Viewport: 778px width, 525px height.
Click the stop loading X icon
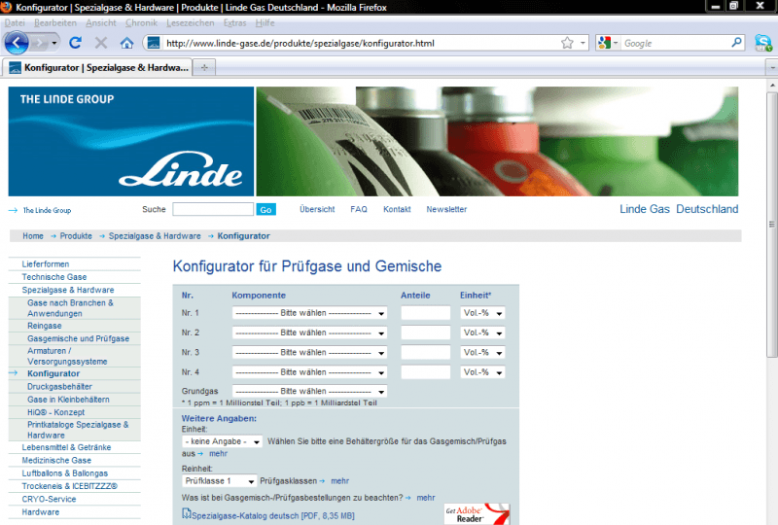tap(101, 43)
